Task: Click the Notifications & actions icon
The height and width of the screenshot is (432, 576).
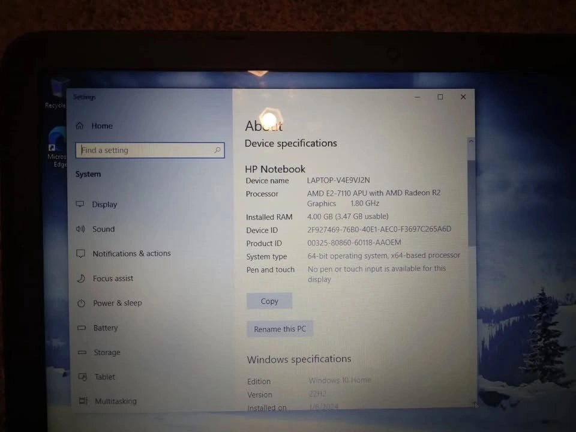Action: 81,254
